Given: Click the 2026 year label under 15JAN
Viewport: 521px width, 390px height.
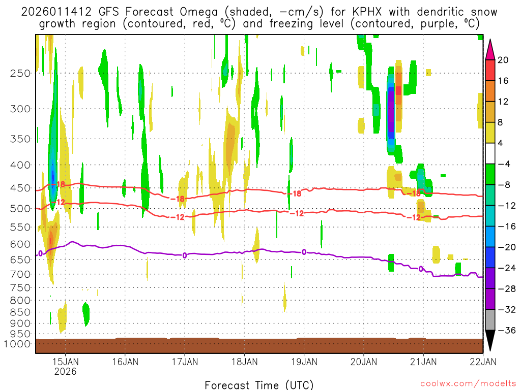Looking at the screenshot, I should click(x=66, y=371).
